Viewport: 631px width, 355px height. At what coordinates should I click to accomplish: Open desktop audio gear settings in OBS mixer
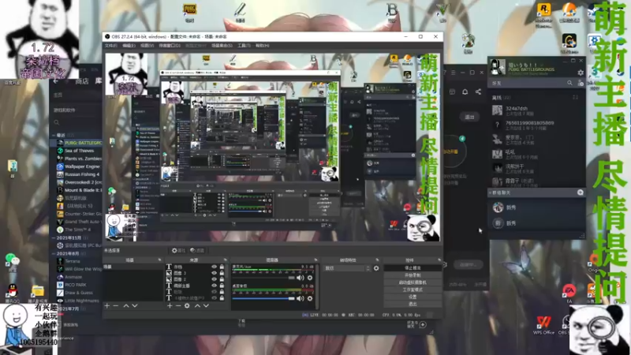point(310,298)
